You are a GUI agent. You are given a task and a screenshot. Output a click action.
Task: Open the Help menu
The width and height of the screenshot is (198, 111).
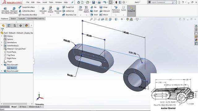click(66, 2)
